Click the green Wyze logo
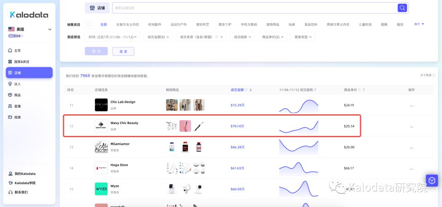Image resolution: width=442 pixels, height=207 pixels. [x=101, y=189]
